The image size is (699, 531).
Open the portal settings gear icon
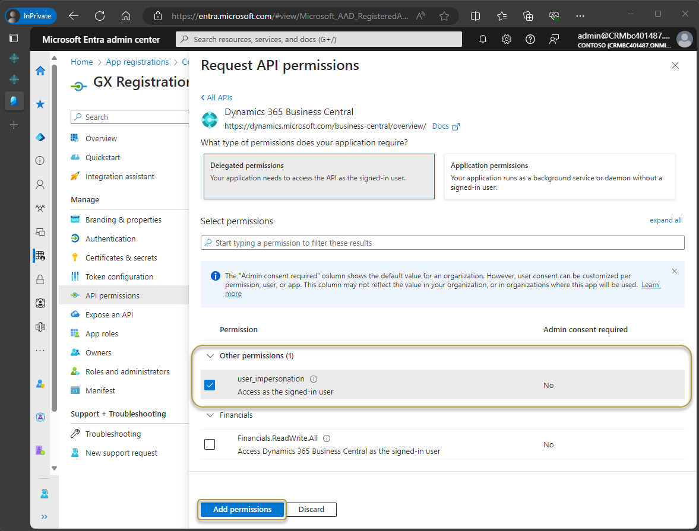(507, 39)
